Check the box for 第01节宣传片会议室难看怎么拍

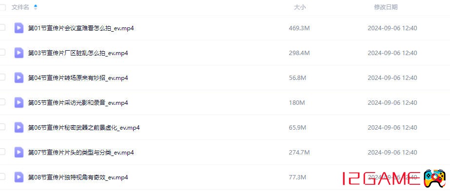pyautogui.click(x=2, y=27)
